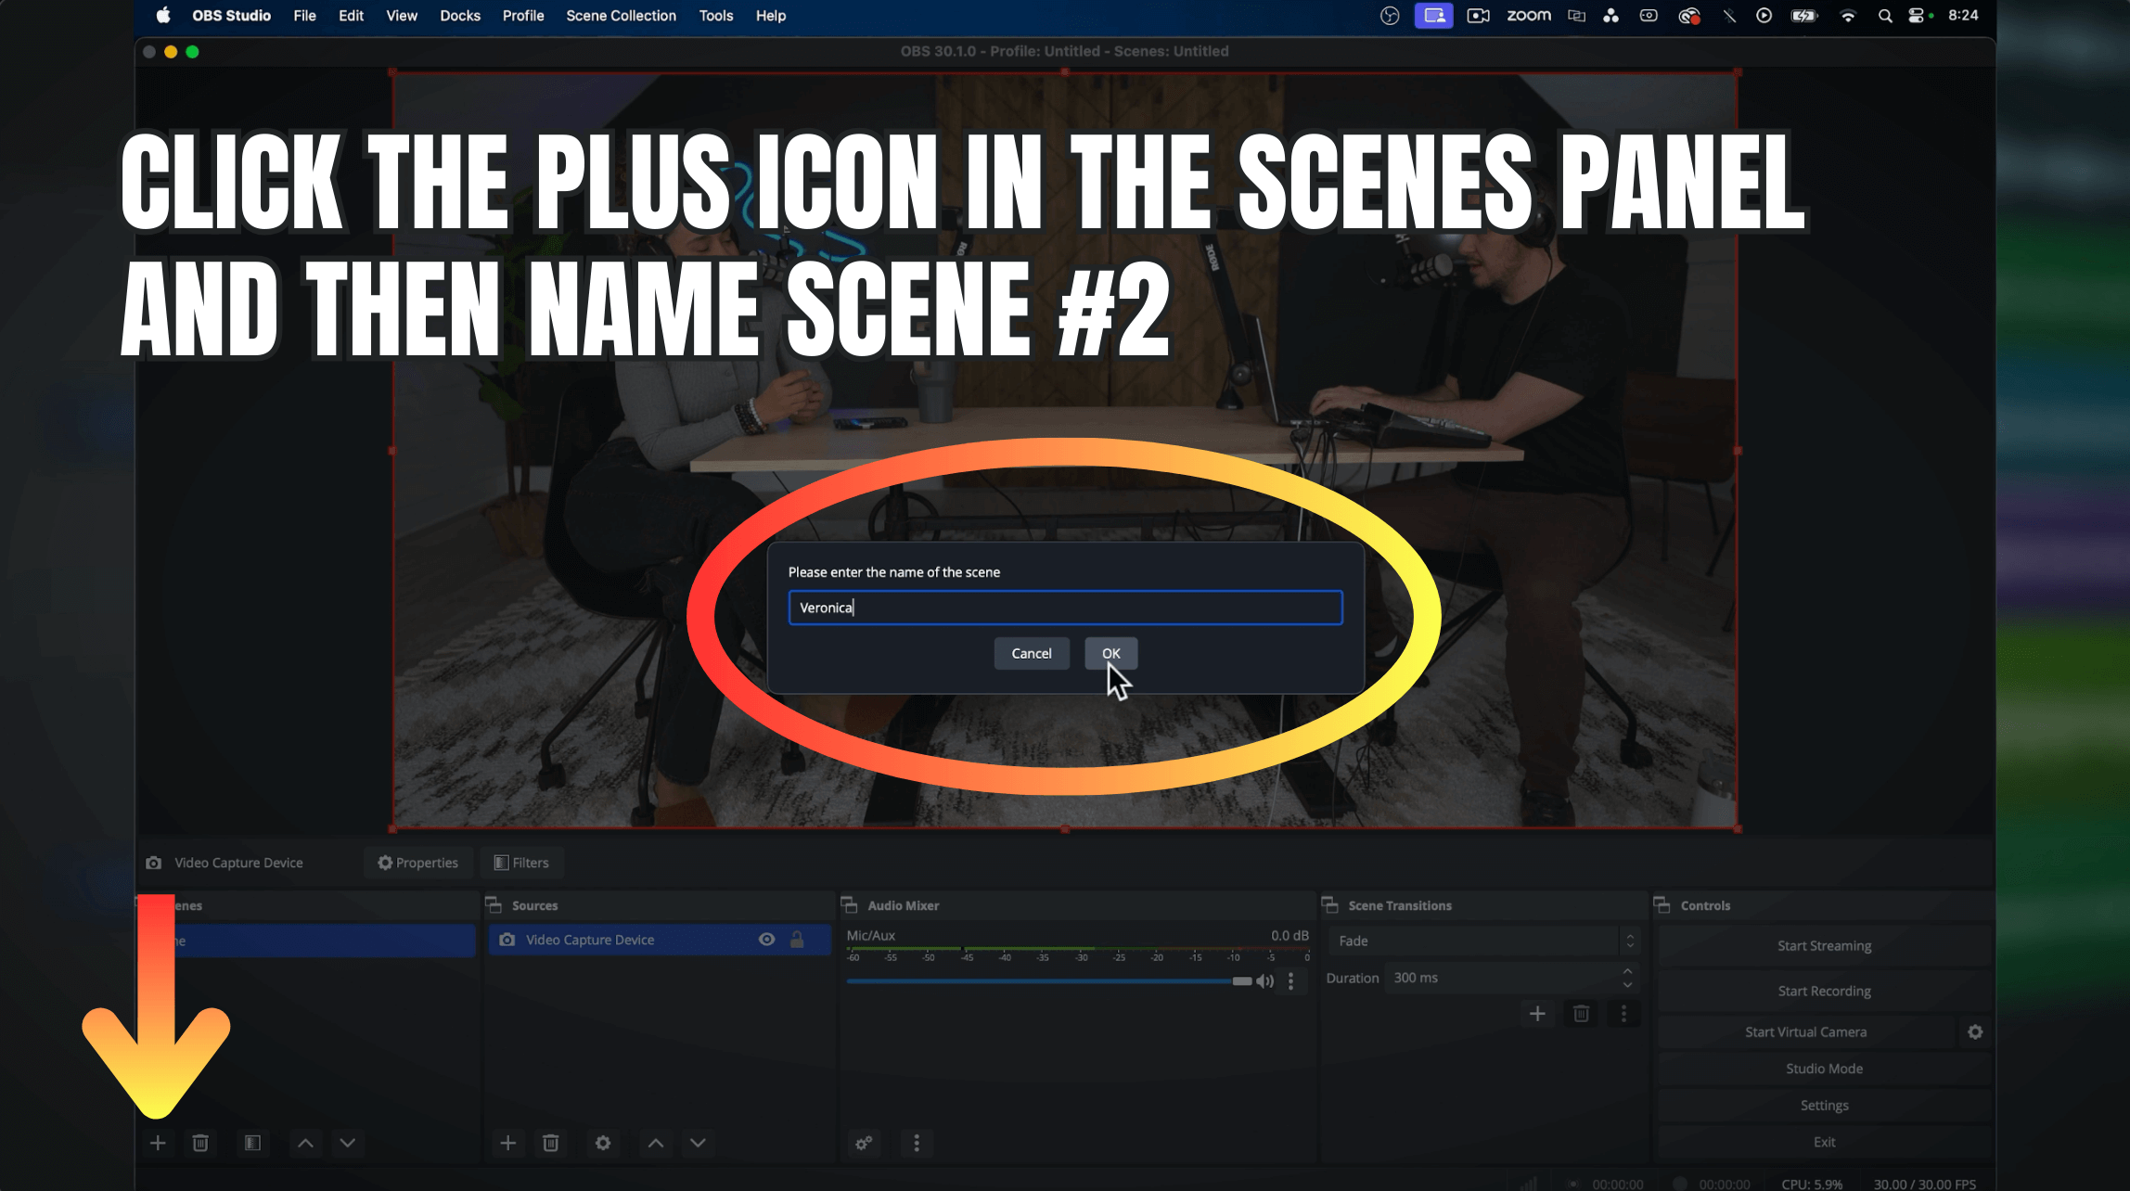
Task: Cancel the scene name dialog
Action: pyautogui.click(x=1032, y=653)
